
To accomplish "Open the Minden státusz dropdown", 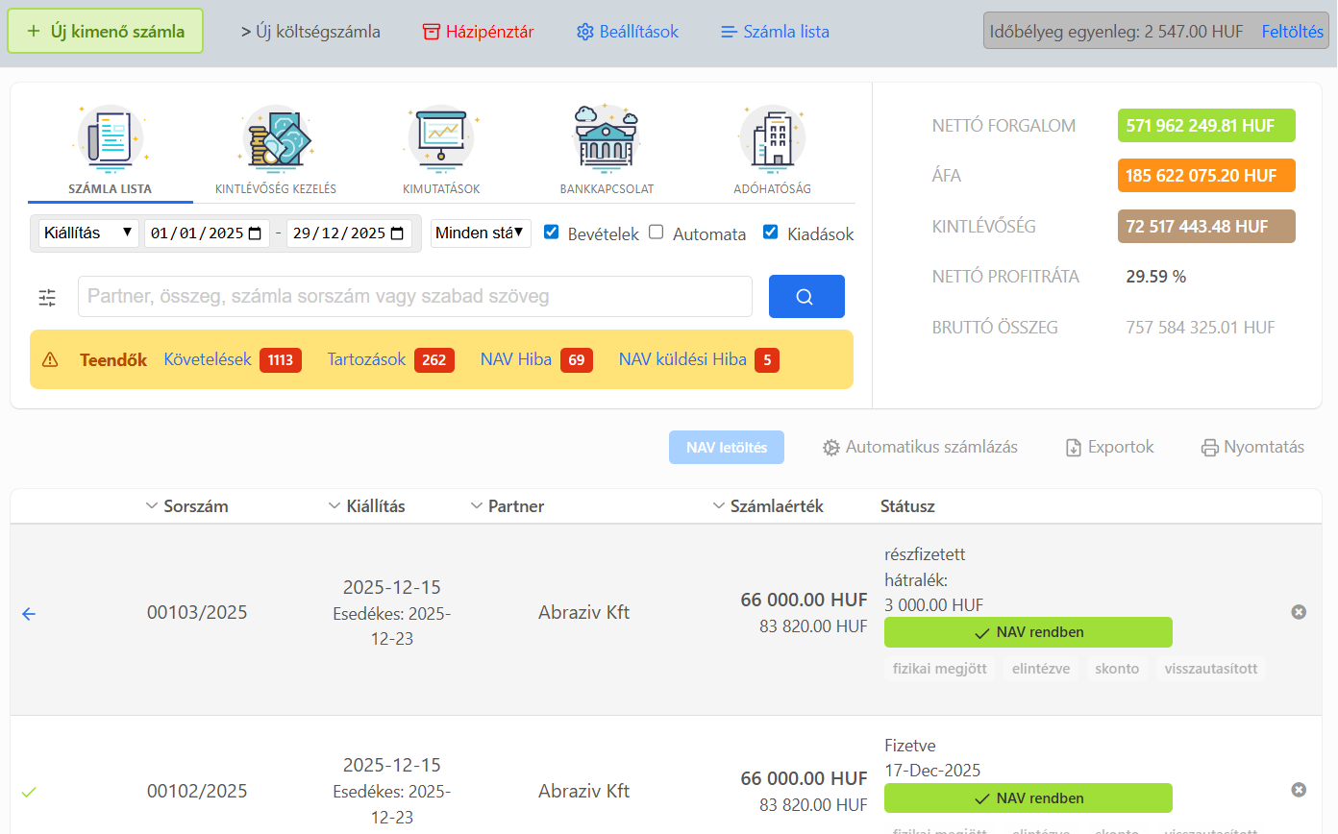I will click(480, 233).
